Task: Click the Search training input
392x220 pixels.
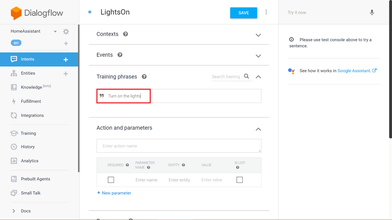Action: coord(226,77)
